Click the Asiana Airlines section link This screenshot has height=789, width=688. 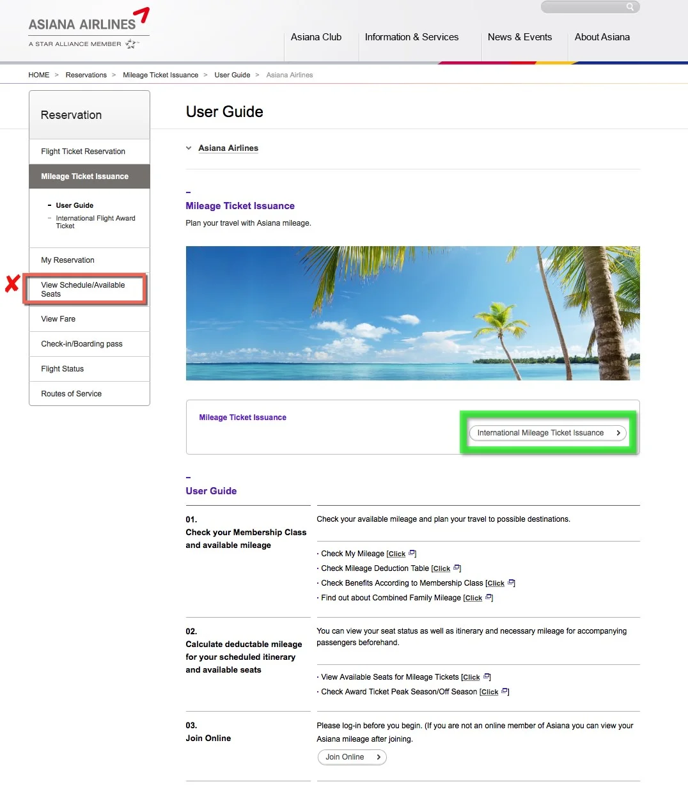tap(228, 148)
